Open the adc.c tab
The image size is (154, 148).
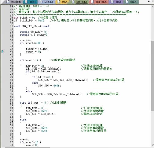[31, 2]
